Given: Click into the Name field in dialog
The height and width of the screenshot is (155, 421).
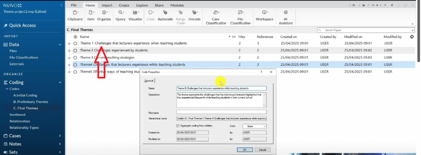Looking at the screenshot, I should 221,88.
